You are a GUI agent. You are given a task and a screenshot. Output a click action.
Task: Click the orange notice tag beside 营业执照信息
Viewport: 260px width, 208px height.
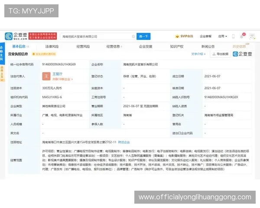tap(44, 54)
